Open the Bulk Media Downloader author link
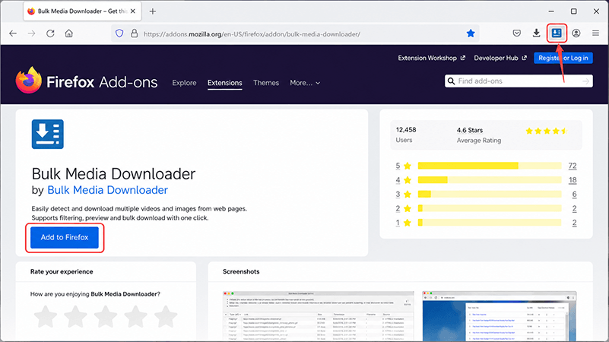The width and height of the screenshot is (609, 342). [108, 190]
